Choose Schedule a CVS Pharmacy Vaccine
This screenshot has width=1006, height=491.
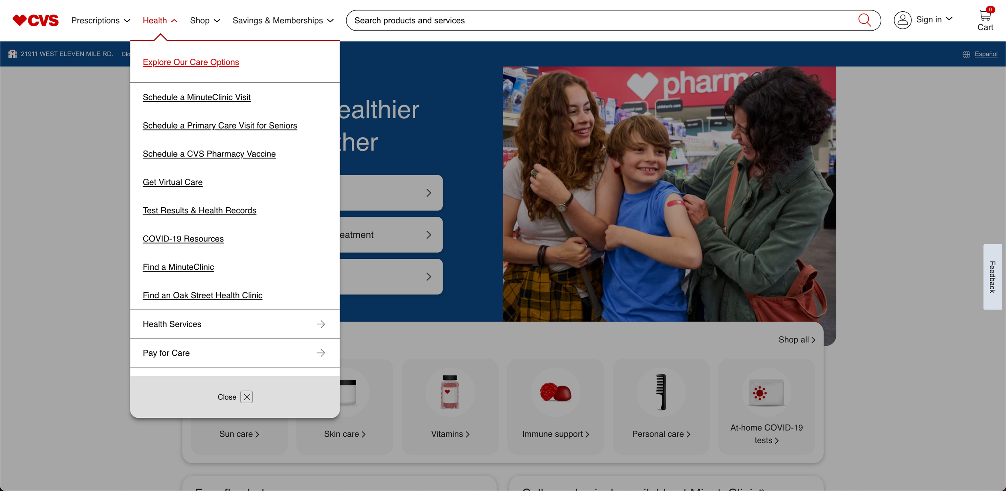click(x=209, y=154)
